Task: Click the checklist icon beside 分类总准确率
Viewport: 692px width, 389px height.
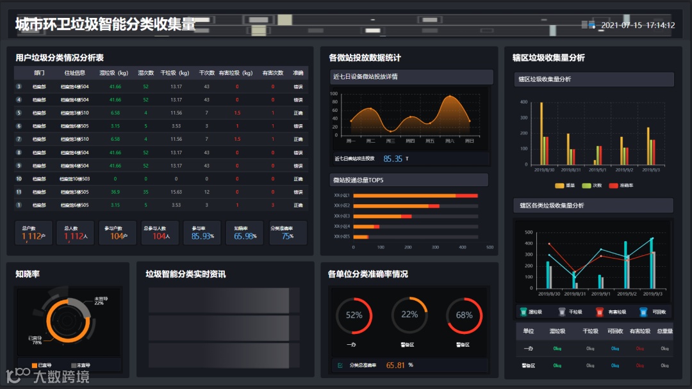Action: (340, 365)
